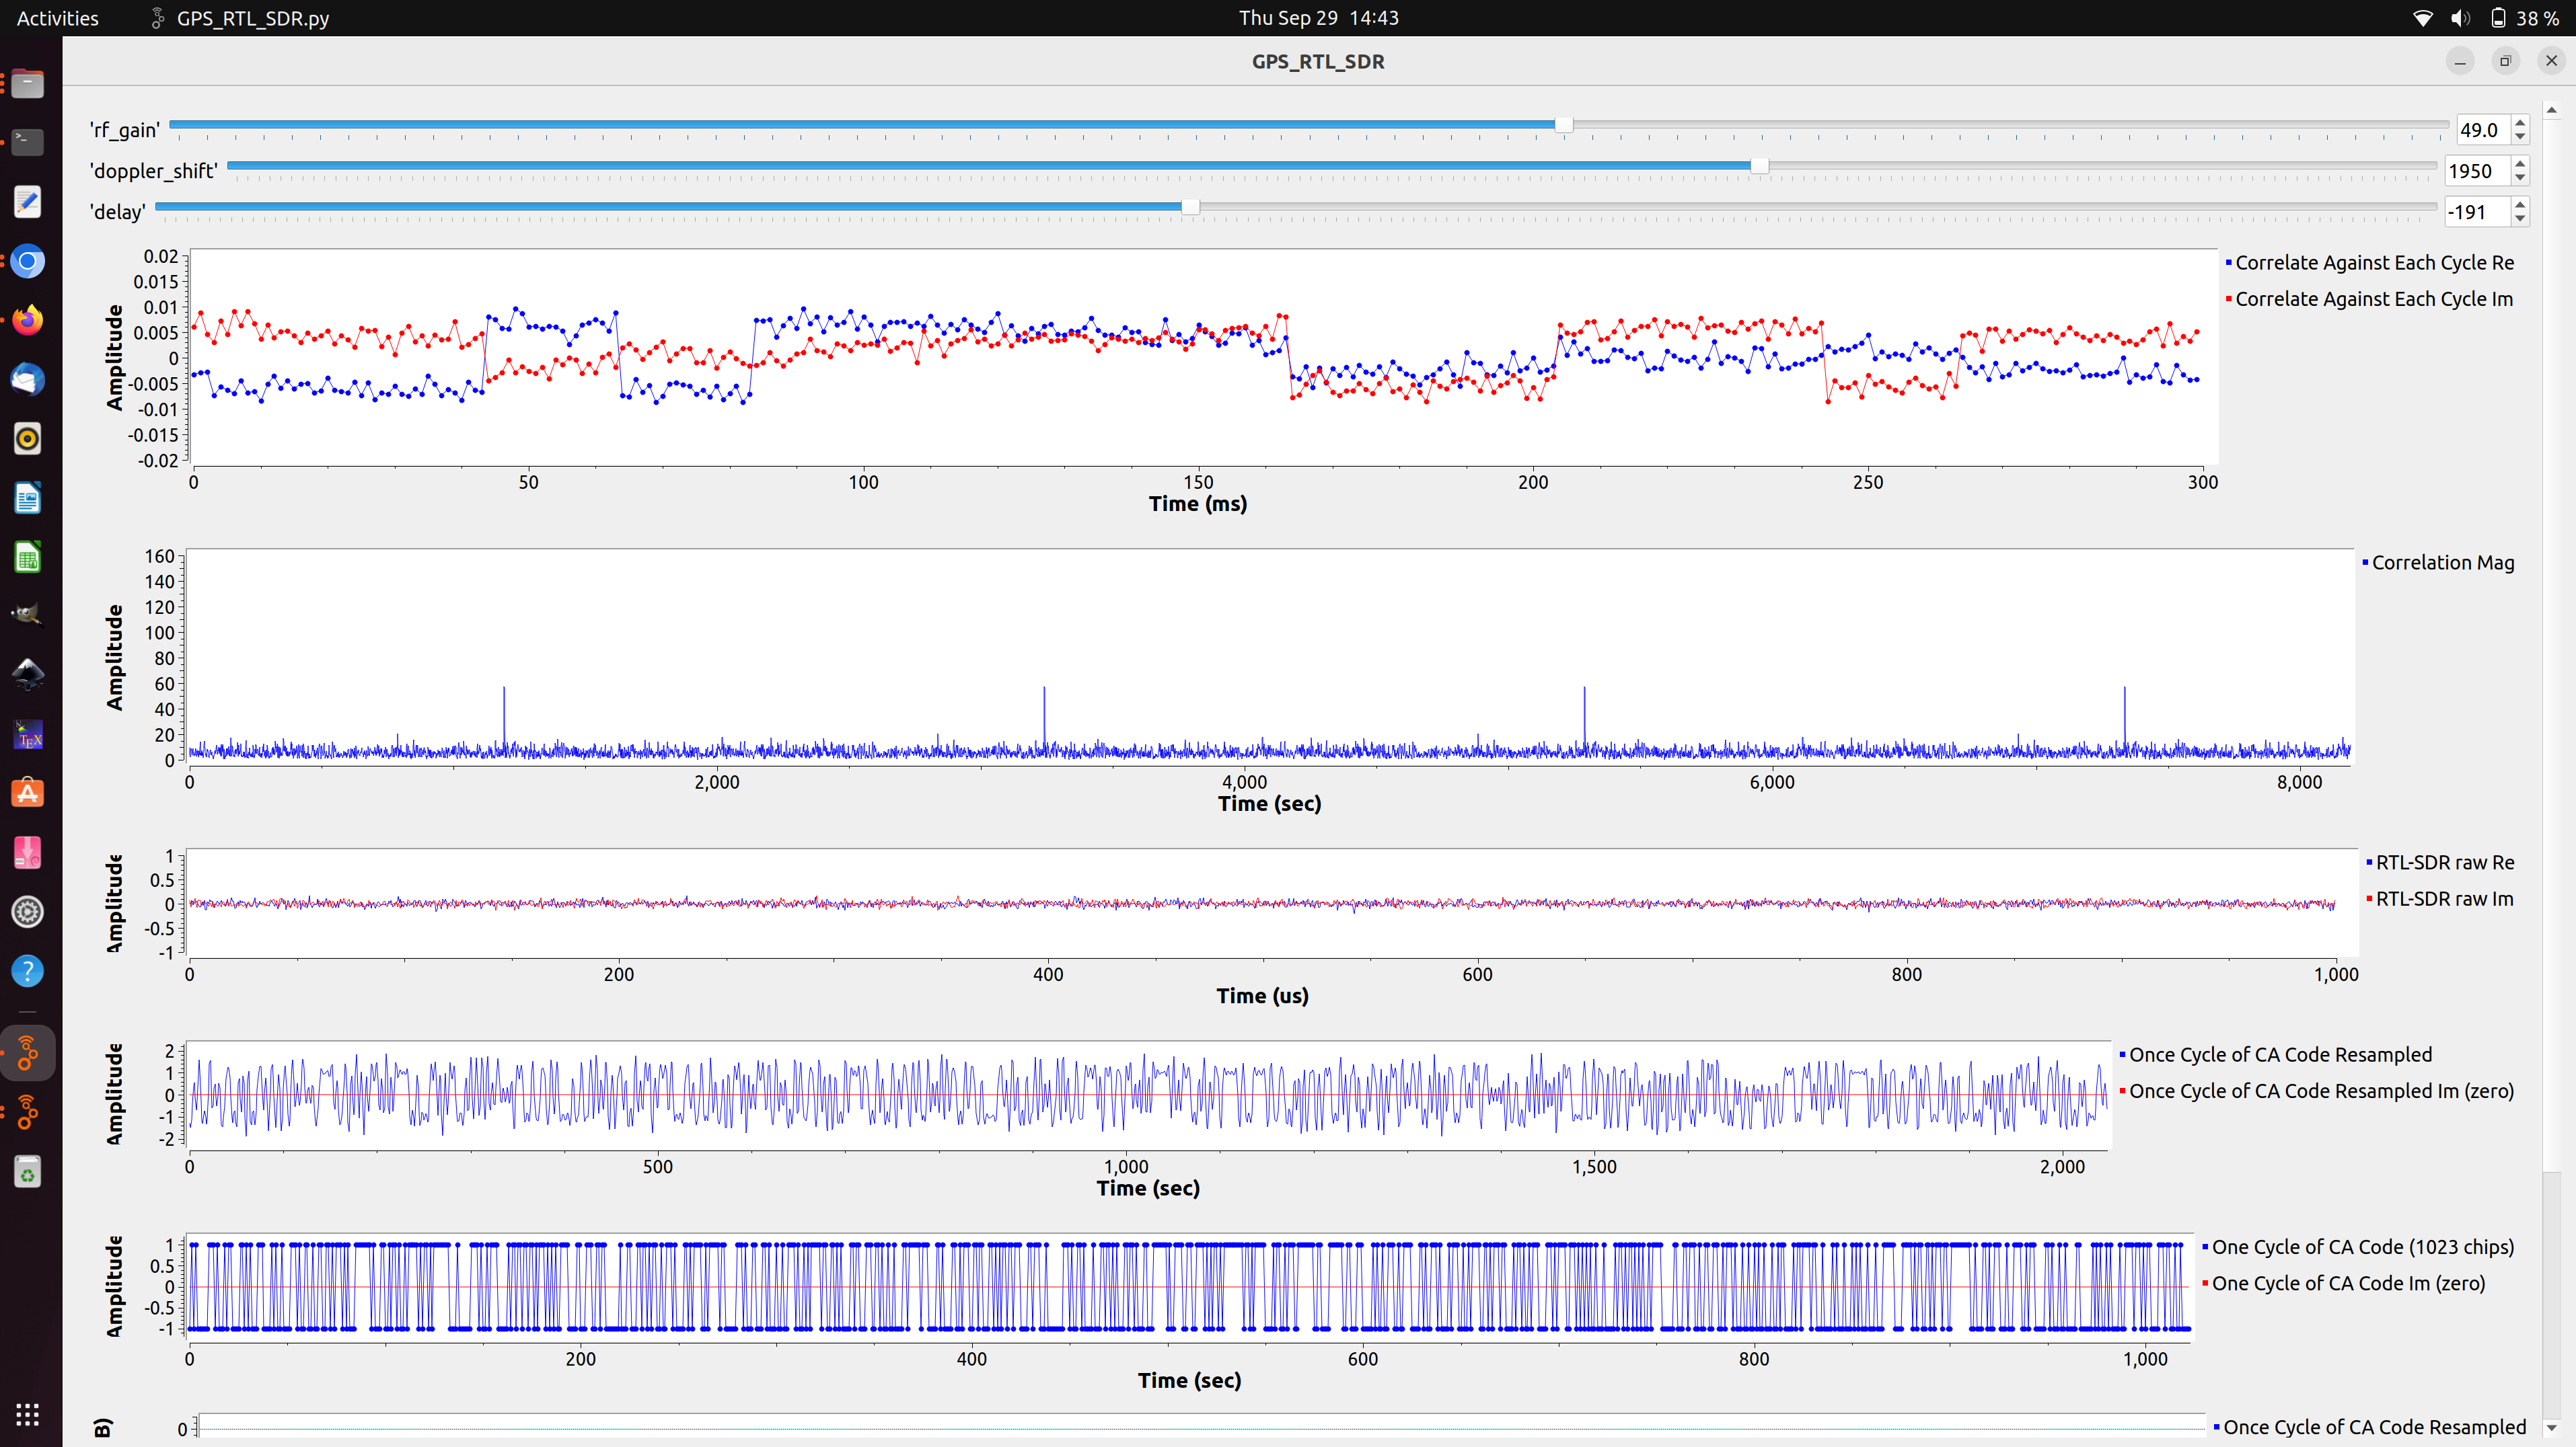Switch to Chromium browser in the dock
Viewport: 2576px width, 1447px height.
coord(28,262)
